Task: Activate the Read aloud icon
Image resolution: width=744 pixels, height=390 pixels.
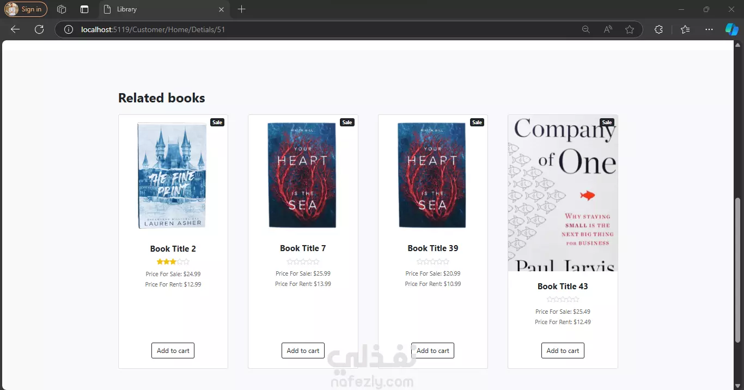Action: click(608, 29)
